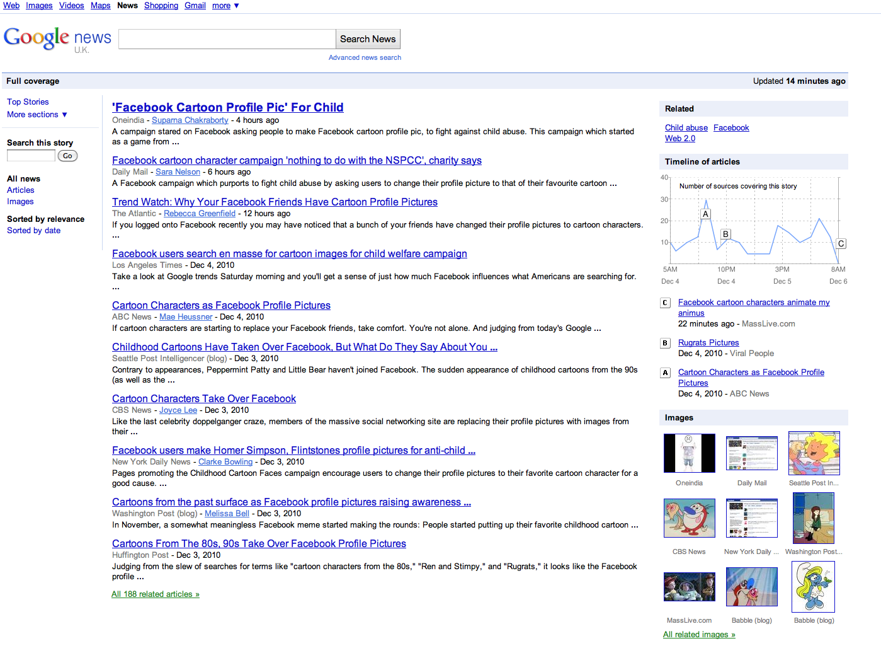Expand the More sections dropdown
The width and height of the screenshot is (881, 653).
tap(37, 115)
